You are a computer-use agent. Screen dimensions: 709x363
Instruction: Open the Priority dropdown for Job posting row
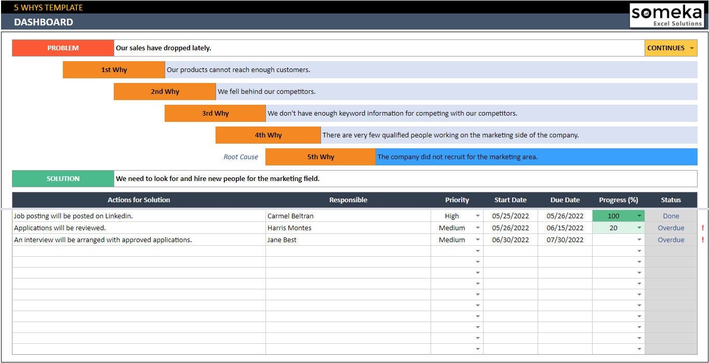(x=478, y=216)
